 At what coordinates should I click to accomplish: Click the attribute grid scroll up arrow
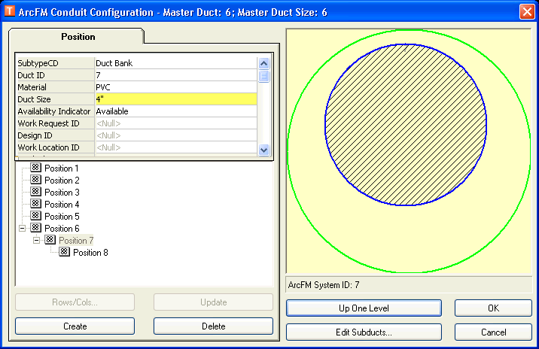click(x=263, y=63)
